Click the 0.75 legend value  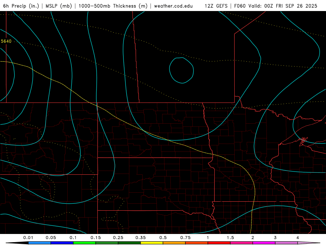[185, 238]
